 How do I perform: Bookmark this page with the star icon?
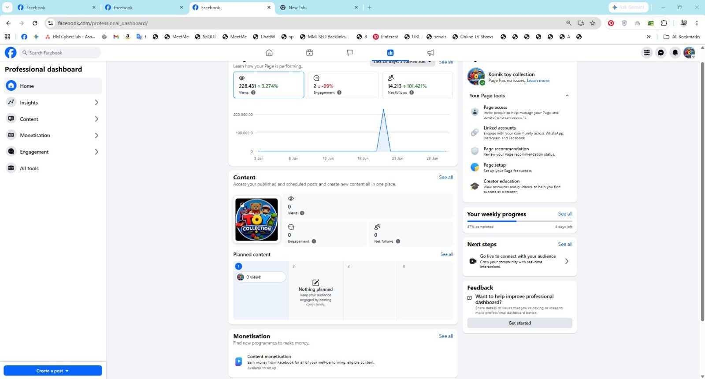pyautogui.click(x=593, y=23)
